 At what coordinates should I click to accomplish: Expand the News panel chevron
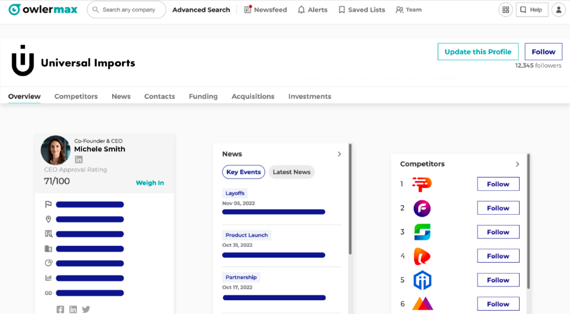[339, 154]
